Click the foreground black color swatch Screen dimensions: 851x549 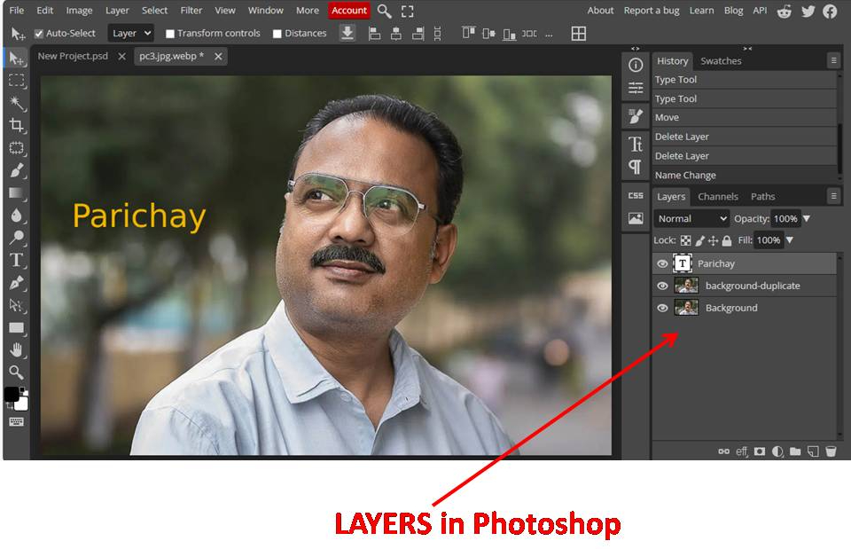[x=12, y=395]
